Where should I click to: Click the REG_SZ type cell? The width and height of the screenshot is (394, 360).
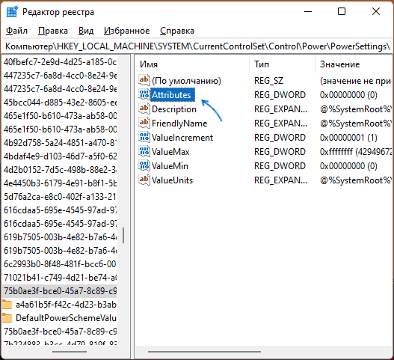click(268, 81)
